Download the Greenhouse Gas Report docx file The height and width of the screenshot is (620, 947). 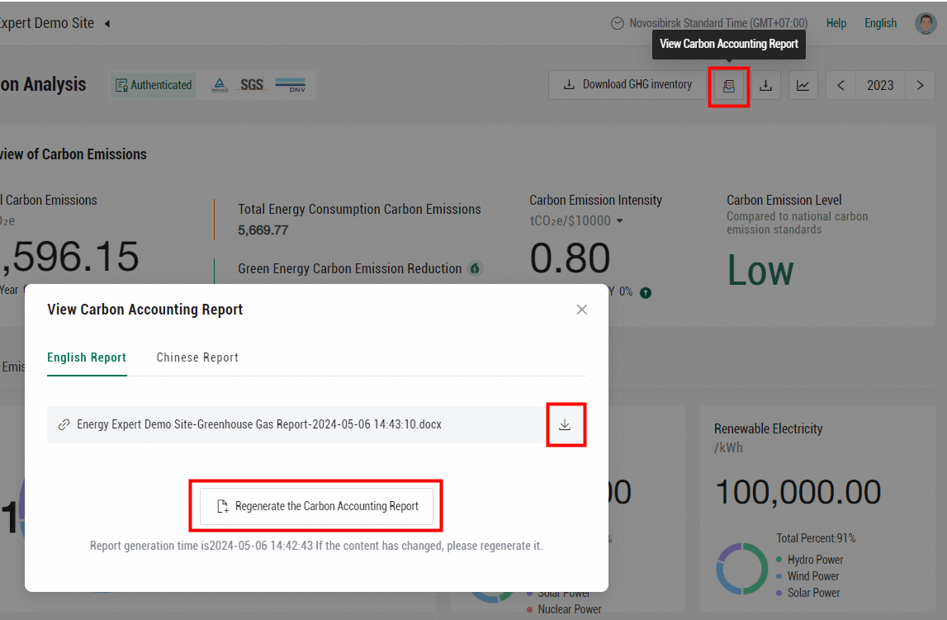[565, 425]
